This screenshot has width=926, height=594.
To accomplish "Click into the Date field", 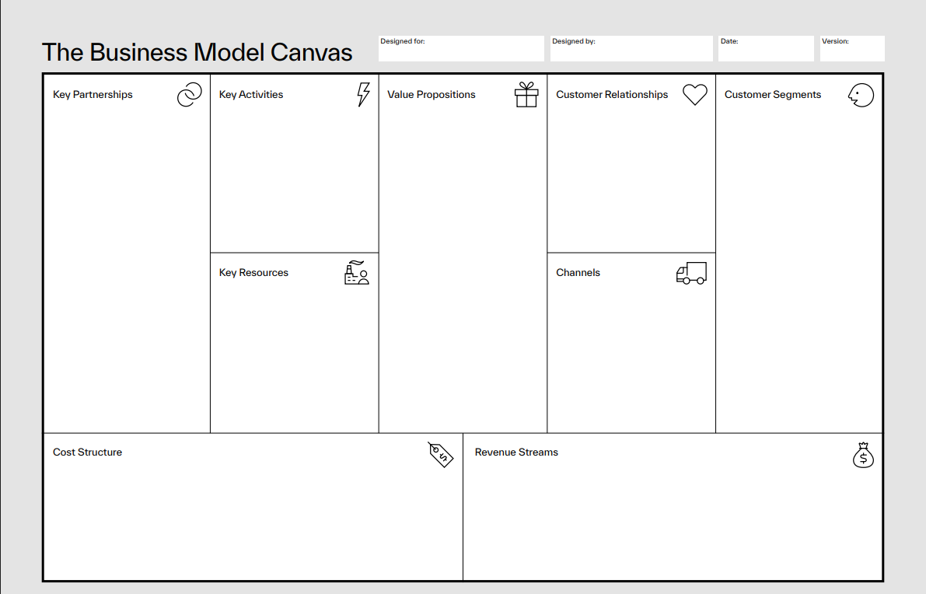I will point(766,48).
